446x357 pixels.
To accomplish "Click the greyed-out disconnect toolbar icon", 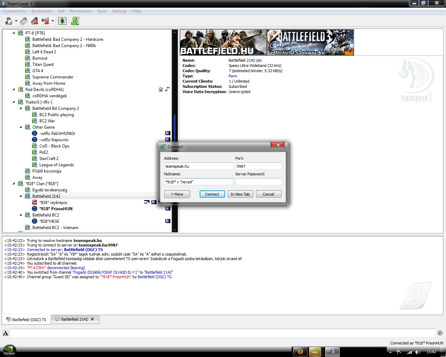I will [x=24, y=21].
